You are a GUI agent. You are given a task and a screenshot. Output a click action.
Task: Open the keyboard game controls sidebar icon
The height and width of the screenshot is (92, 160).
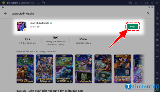pos(157,24)
